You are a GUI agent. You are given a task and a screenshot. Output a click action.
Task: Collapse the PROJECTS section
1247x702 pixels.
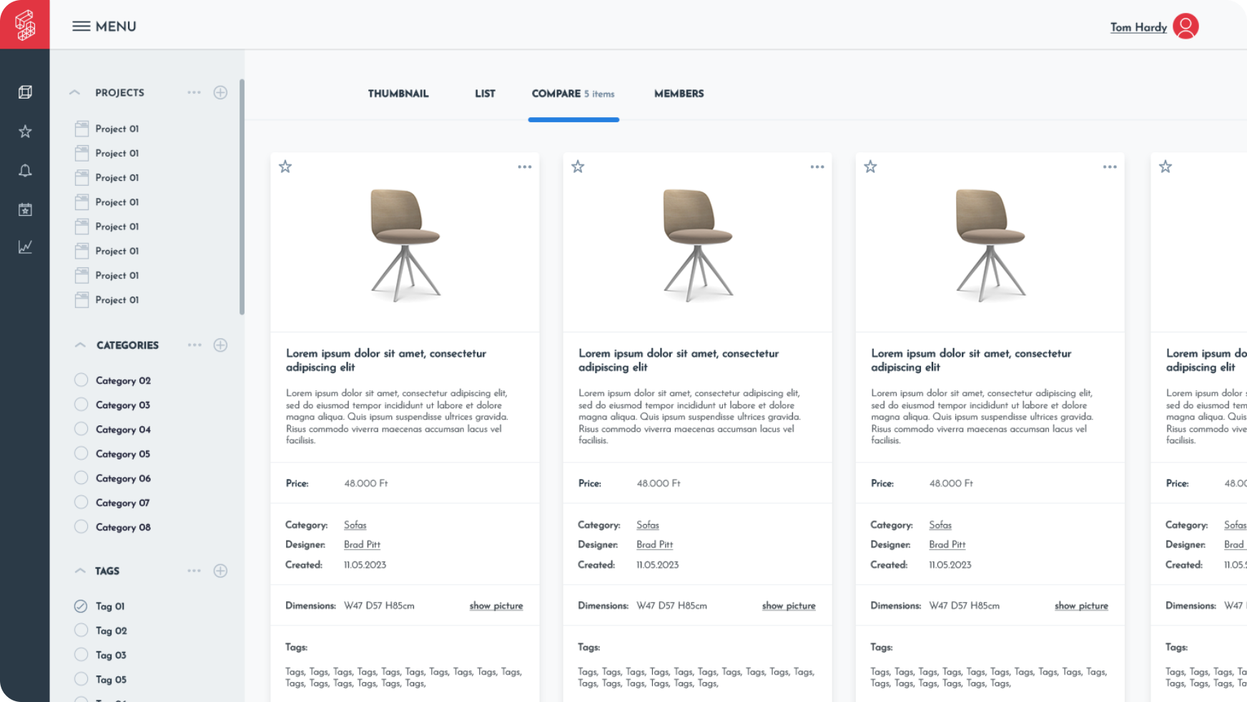tap(74, 92)
